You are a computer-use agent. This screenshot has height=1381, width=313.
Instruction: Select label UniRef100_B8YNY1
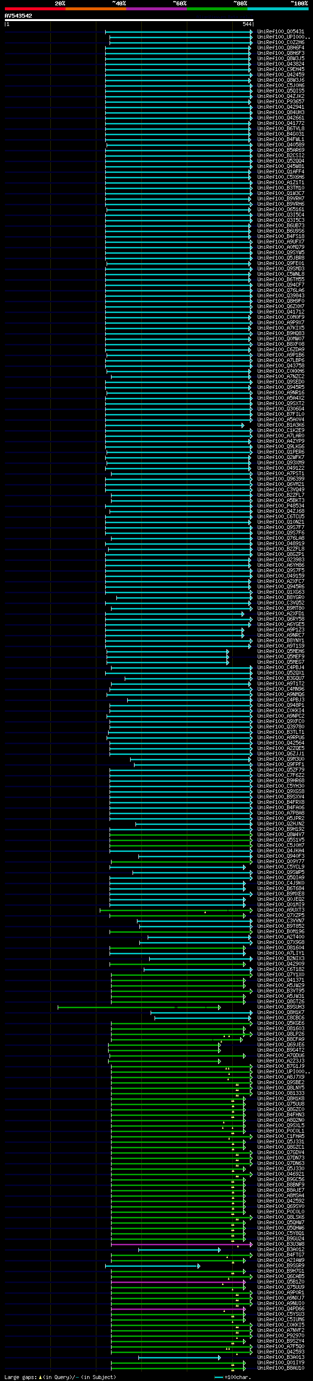[280, 641]
